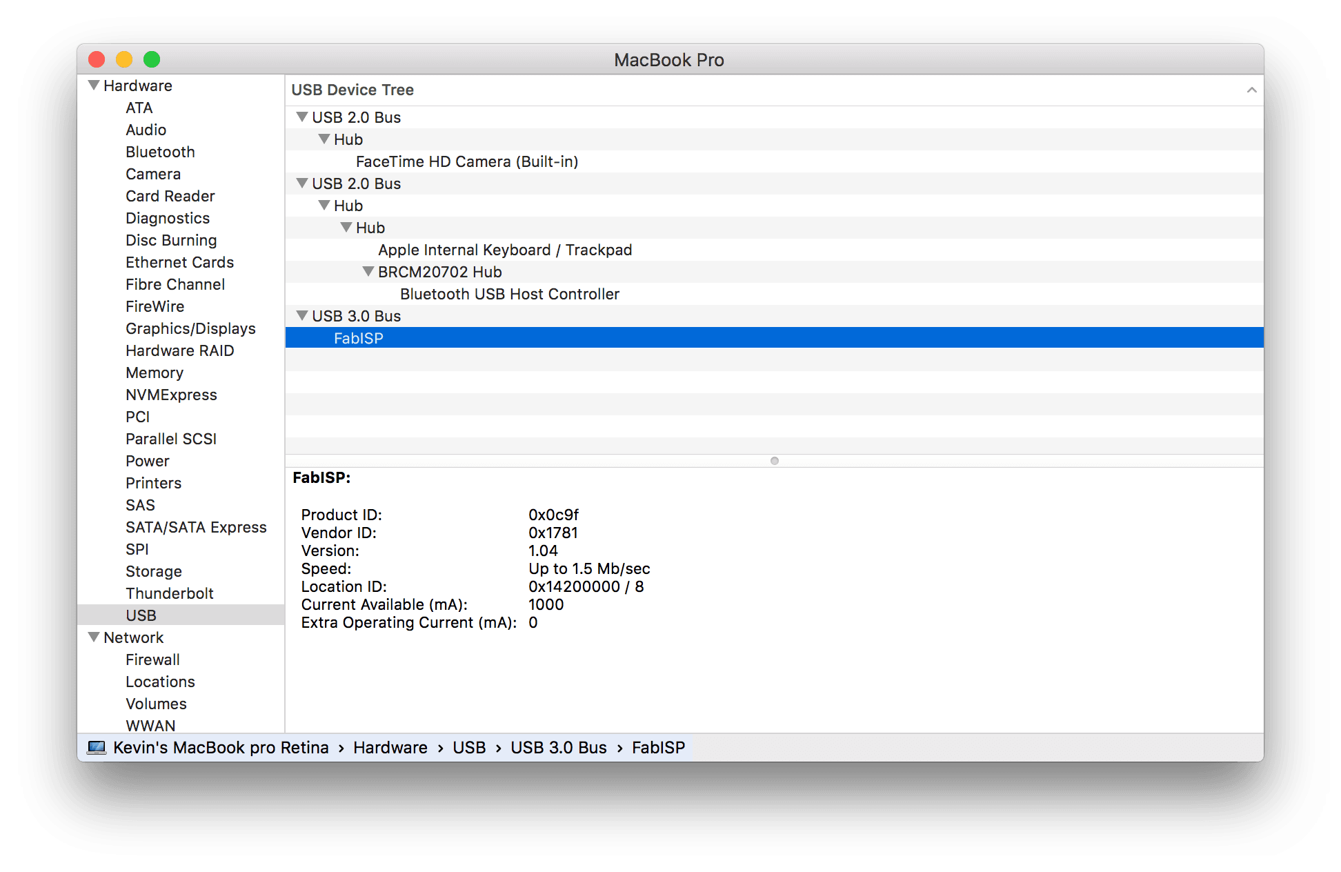Select the highlighted USB sidebar item

[181, 615]
